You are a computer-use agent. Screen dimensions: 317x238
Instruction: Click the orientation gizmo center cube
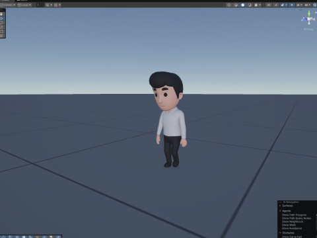pyautogui.click(x=309, y=19)
